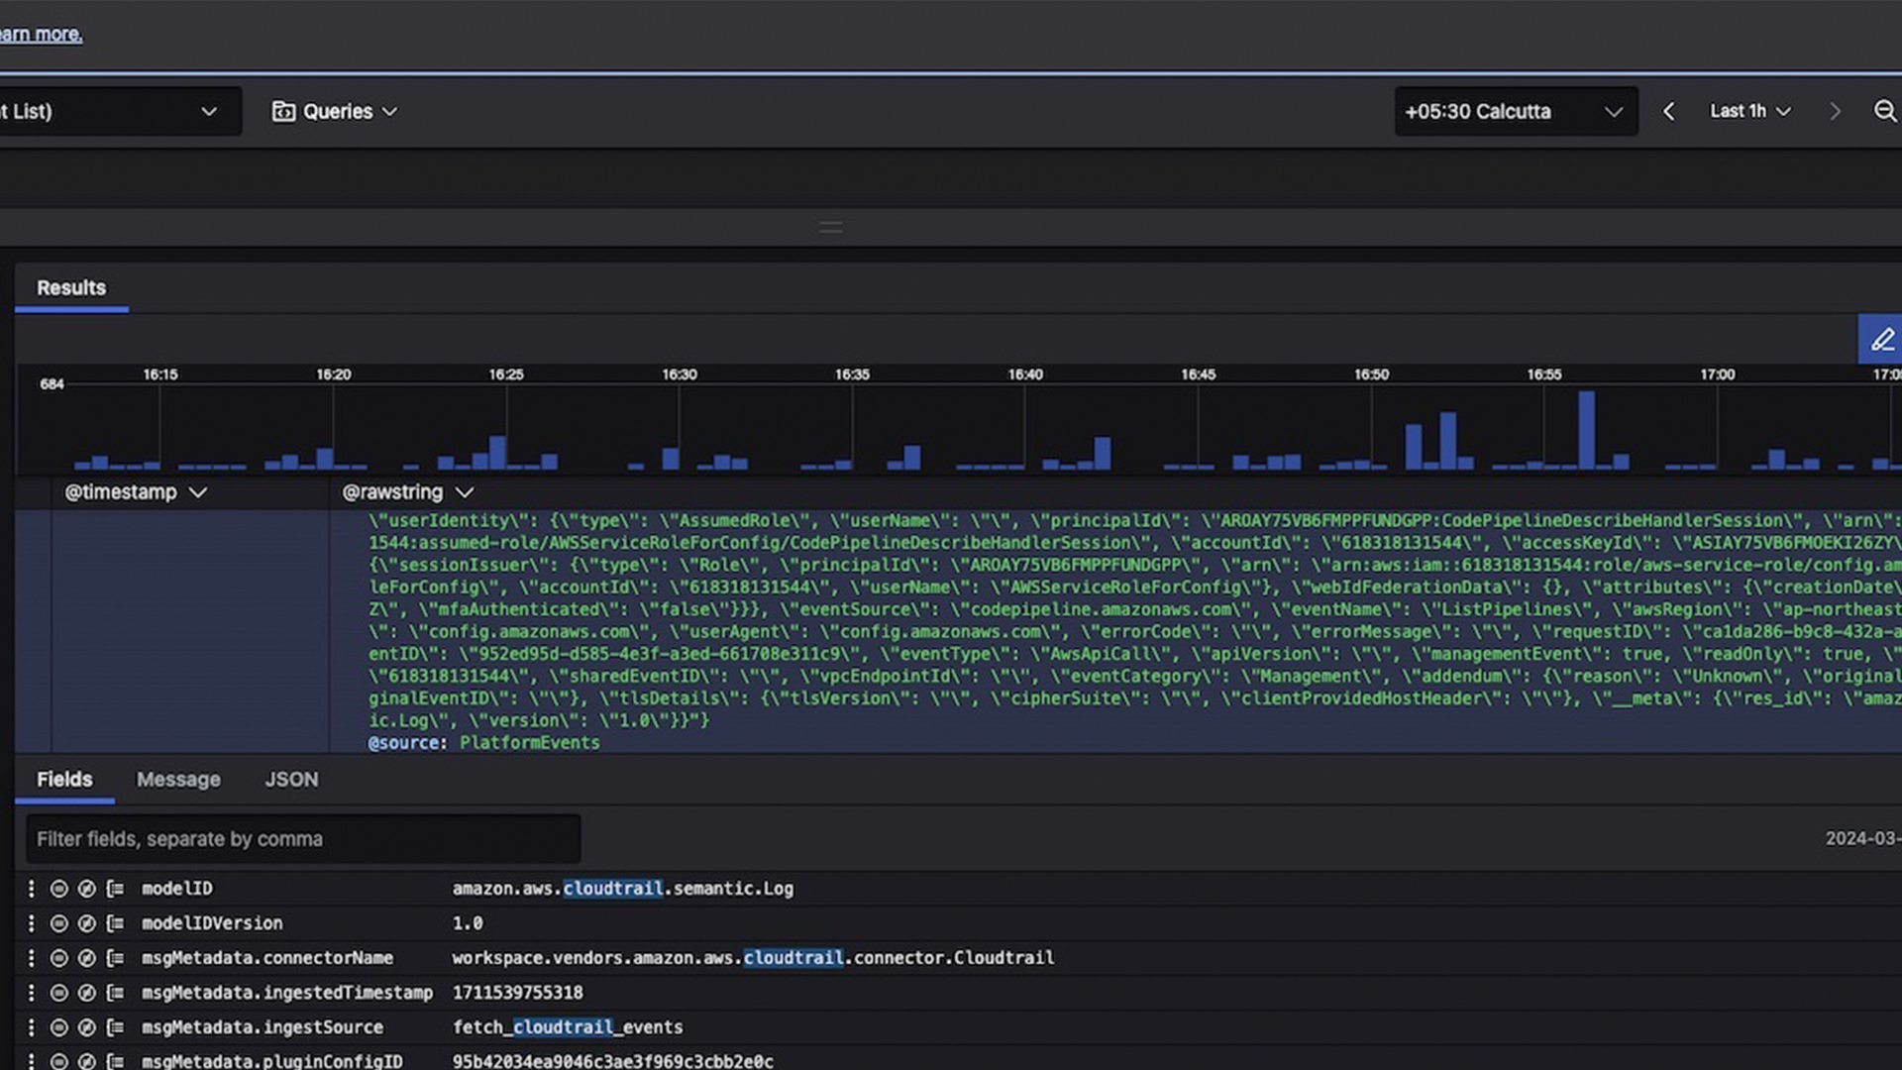Click the equals filter icon for modelIDVersion
The image size is (1902, 1070).
(x=59, y=923)
